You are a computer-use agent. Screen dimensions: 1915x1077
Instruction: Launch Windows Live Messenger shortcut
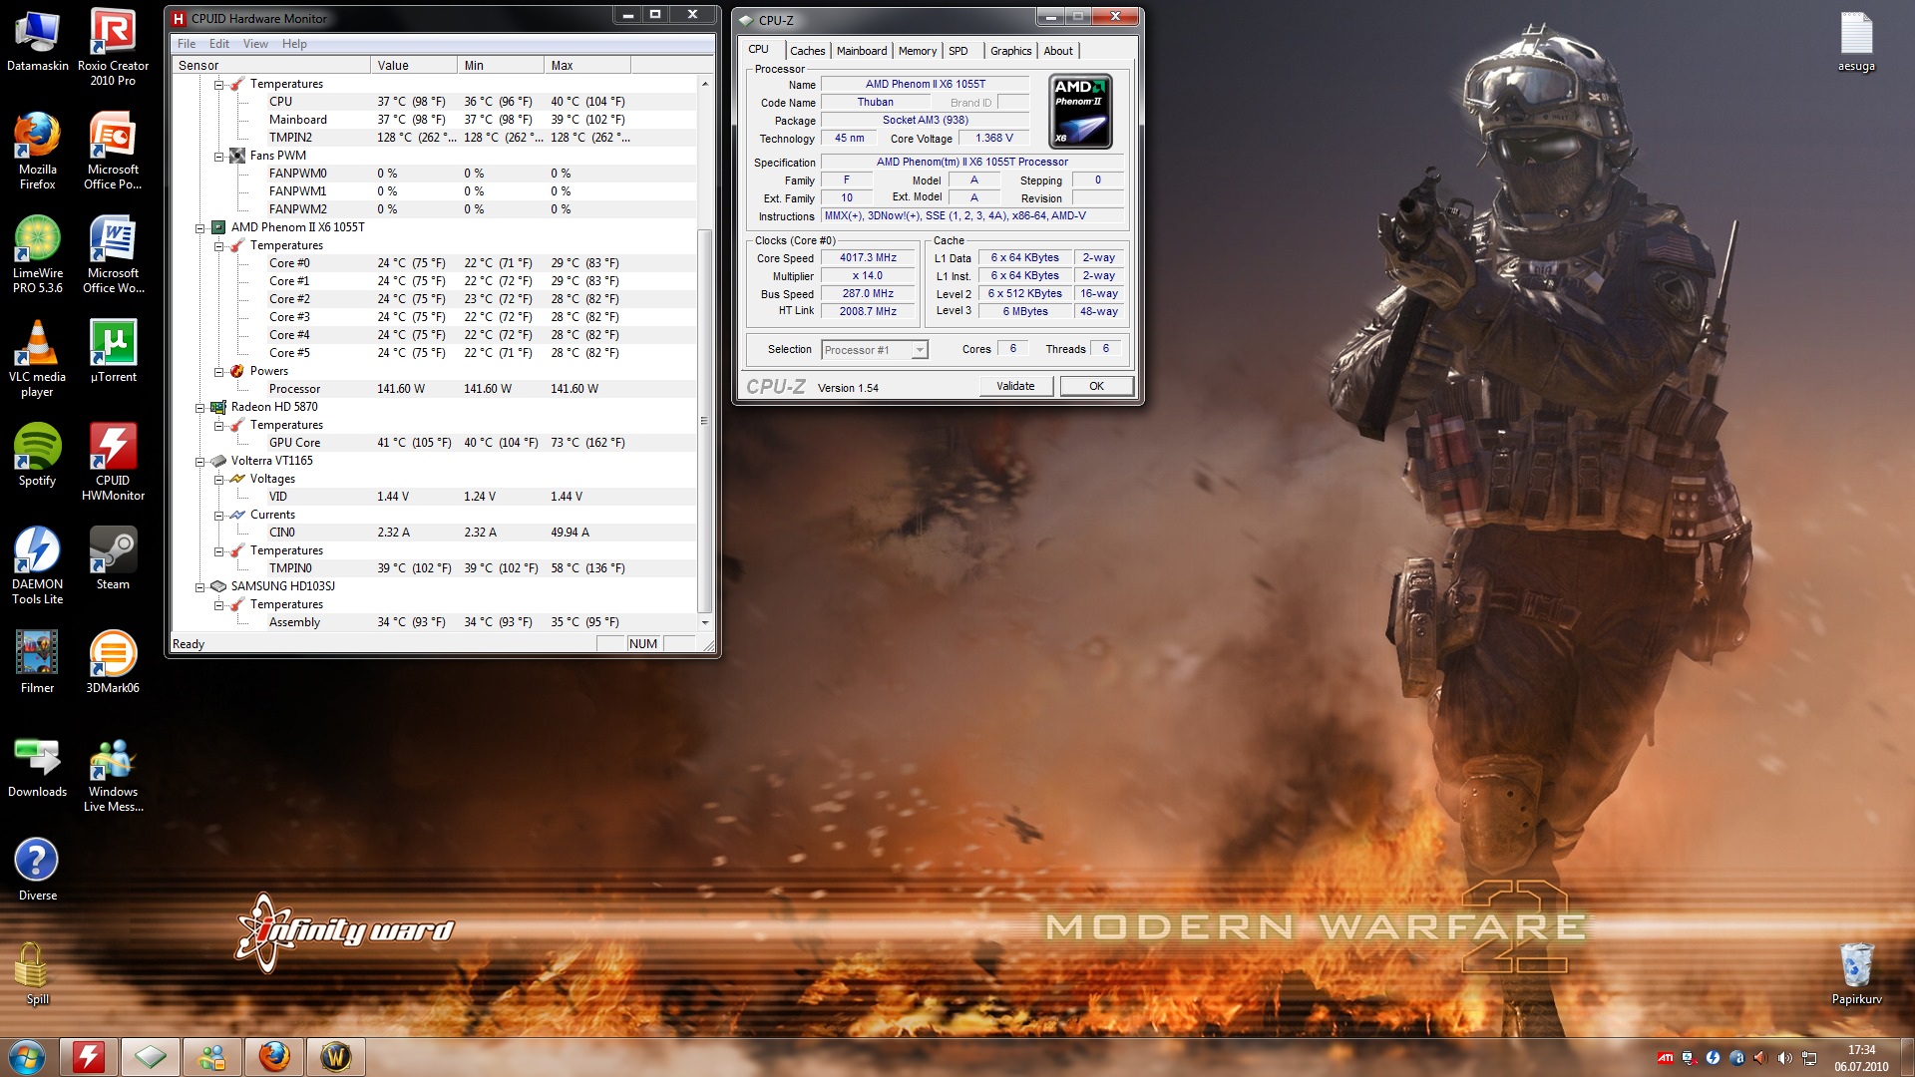113,773
